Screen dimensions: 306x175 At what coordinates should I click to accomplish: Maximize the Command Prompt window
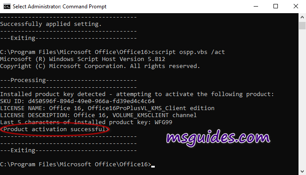point(276,7)
